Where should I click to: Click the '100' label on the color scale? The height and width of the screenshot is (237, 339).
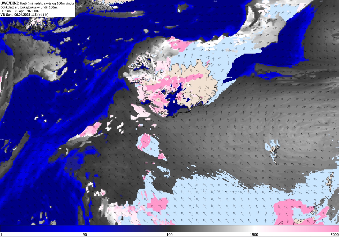[169, 235]
